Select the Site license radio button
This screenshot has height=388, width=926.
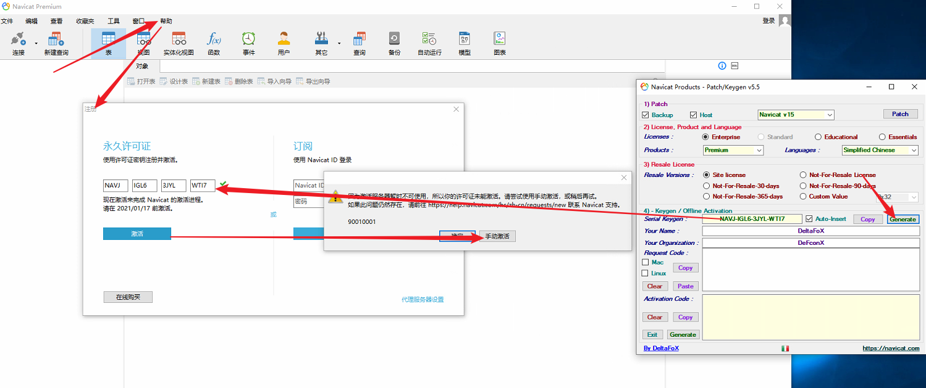point(706,175)
